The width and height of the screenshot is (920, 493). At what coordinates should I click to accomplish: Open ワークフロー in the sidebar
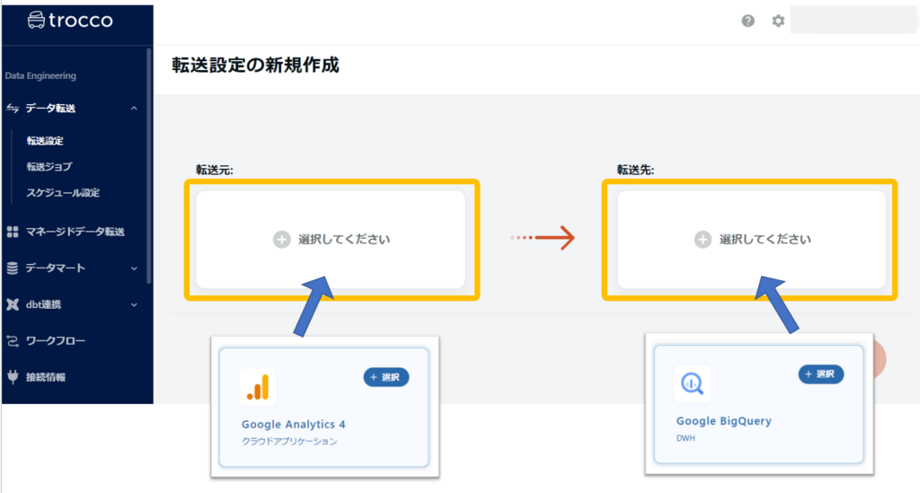(x=56, y=341)
